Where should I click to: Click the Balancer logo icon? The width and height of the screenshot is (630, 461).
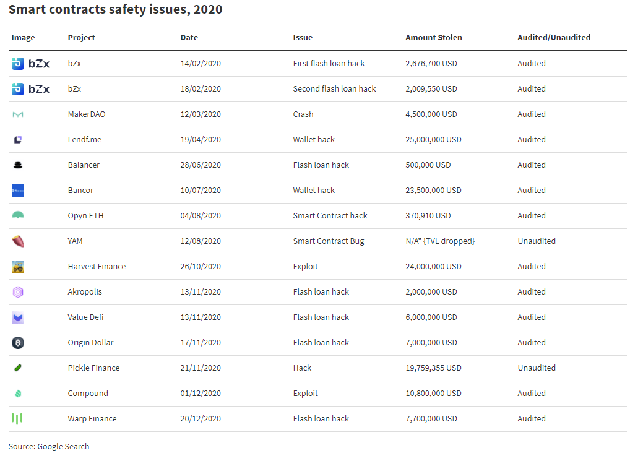coord(18,165)
